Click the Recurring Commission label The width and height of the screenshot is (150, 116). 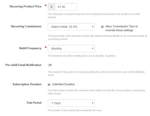26,26
